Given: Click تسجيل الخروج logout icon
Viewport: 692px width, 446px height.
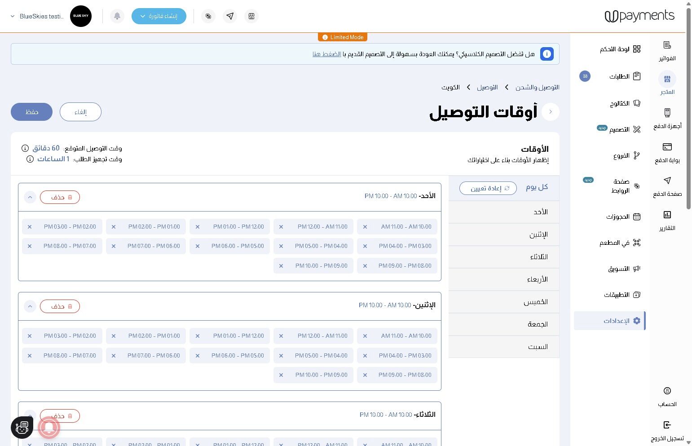Looking at the screenshot, I should coord(667,425).
